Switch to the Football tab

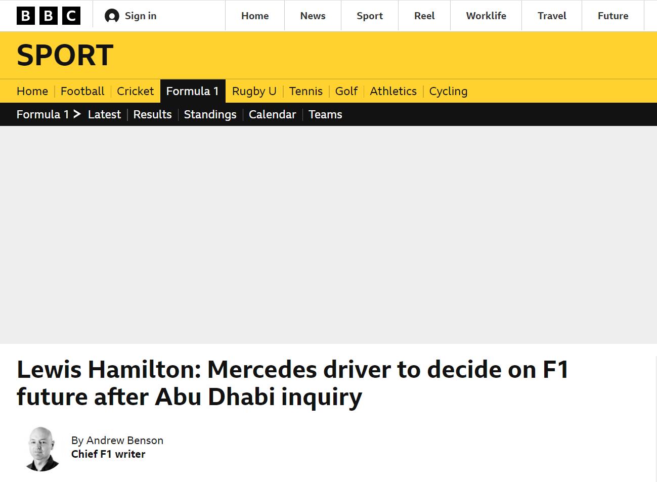click(x=82, y=92)
